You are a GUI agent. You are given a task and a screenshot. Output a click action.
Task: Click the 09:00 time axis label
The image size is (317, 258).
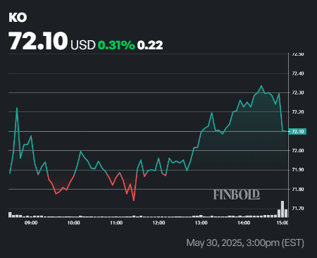pyautogui.click(x=31, y=223)
